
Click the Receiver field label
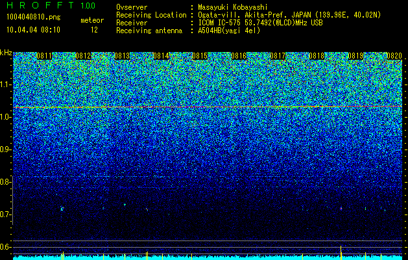click(x=132, y=23)
